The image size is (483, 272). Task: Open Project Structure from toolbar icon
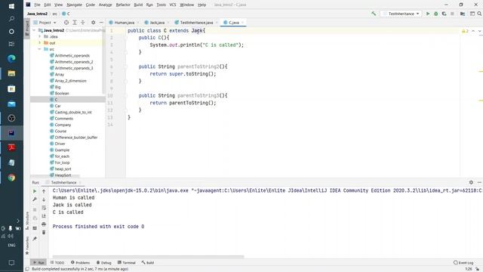463,14
